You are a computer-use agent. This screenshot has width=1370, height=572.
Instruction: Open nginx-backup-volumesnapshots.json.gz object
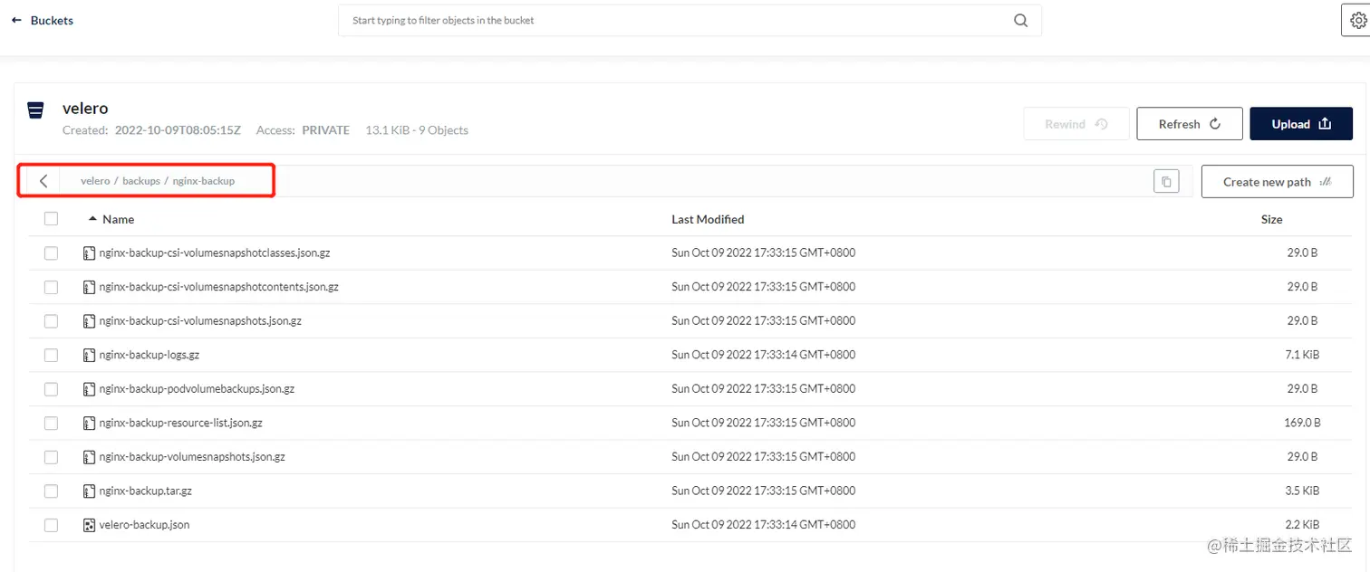(192, 457)
